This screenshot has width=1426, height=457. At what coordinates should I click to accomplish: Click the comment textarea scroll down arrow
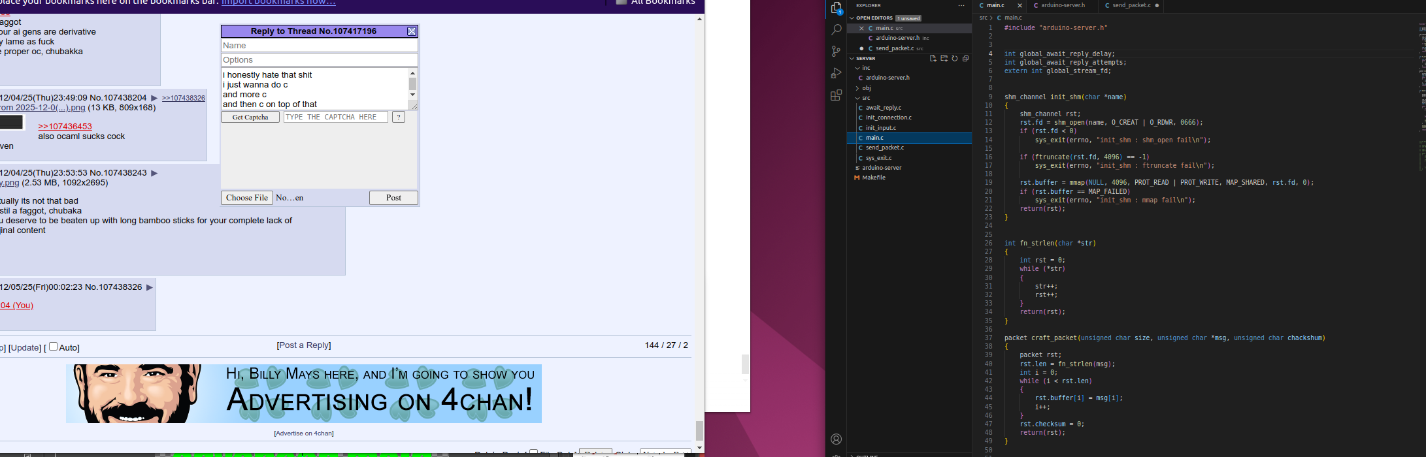pyautogui.click(x=412, y=95)
